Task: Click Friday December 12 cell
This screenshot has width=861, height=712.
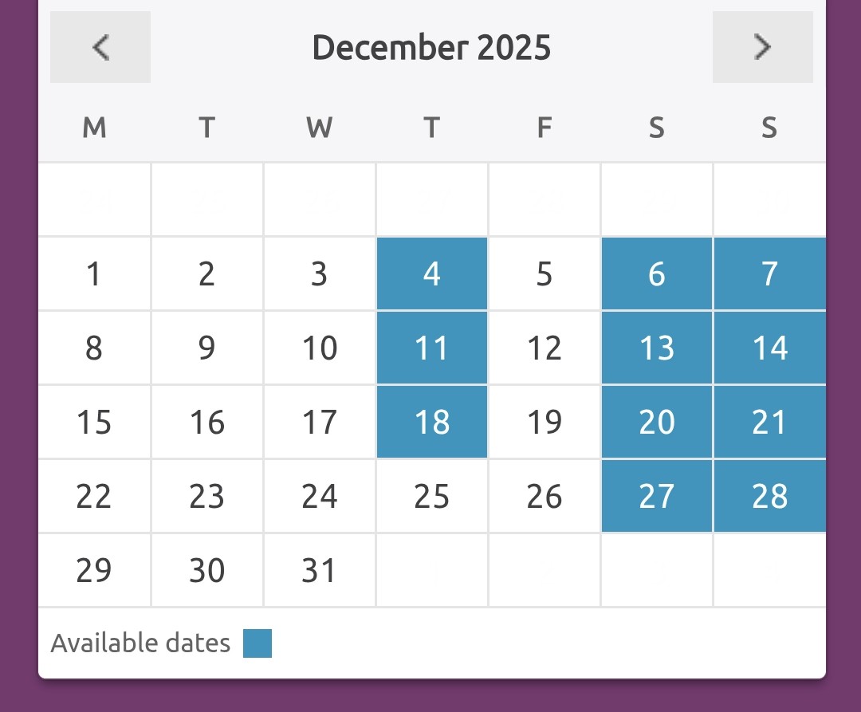Action: [x=545, y=348]
